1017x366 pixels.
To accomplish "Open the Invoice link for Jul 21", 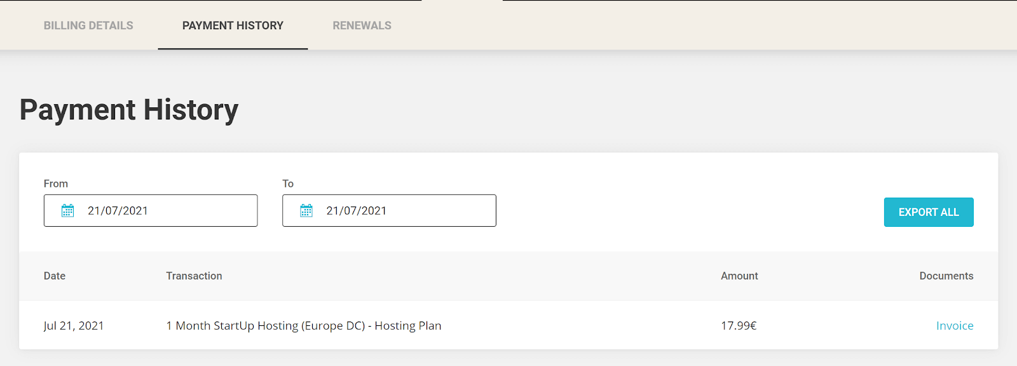I will click(x=955, y=326).
